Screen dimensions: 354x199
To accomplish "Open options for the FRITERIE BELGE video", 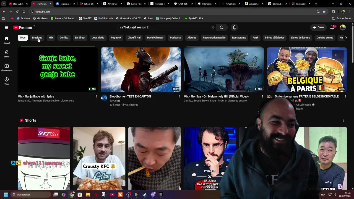I will click(345, 97).
